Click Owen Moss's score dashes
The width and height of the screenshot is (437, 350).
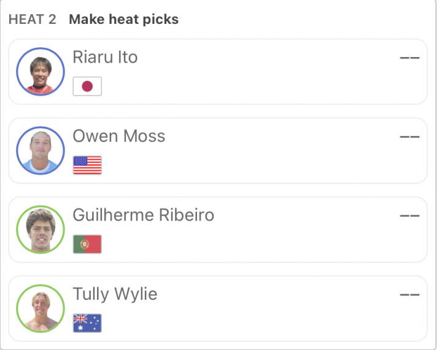[x=409, y=137]
